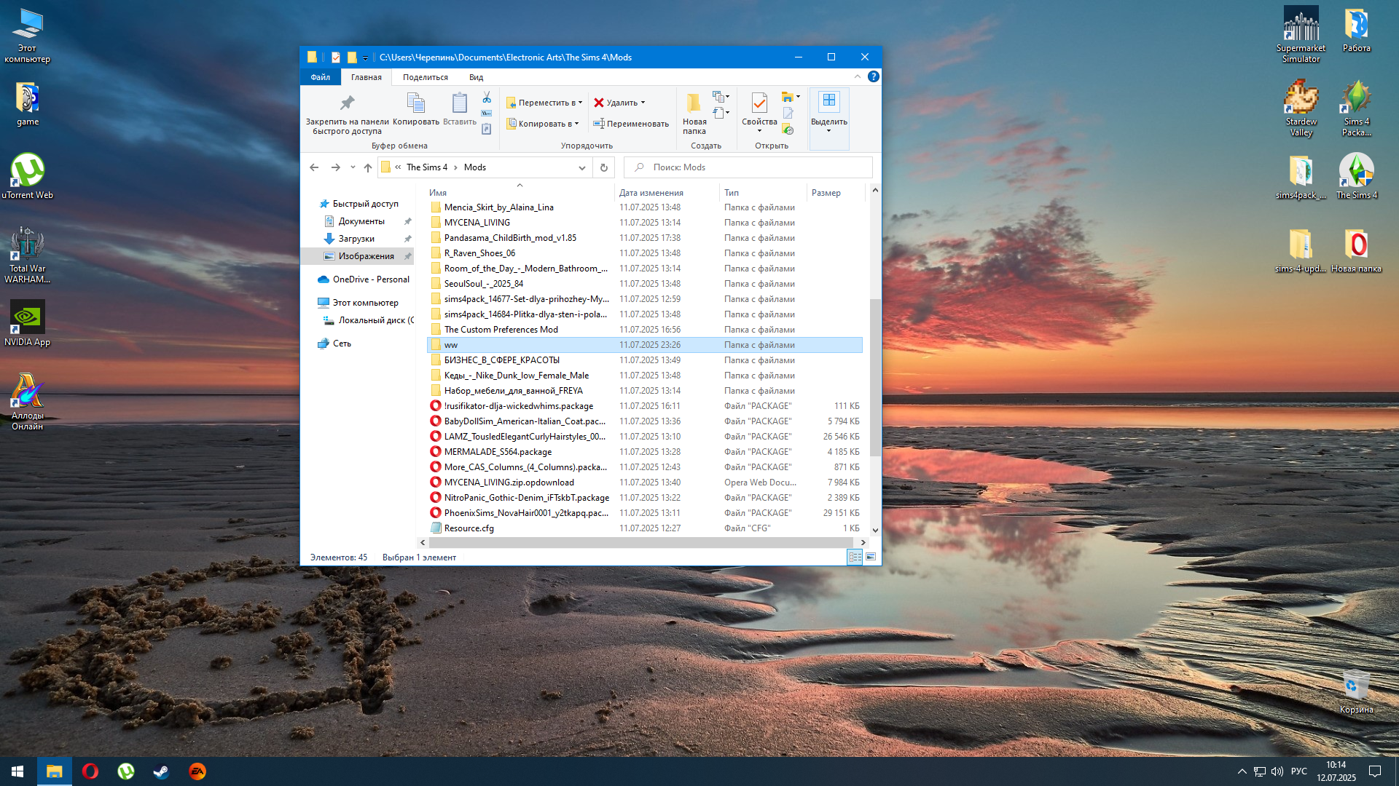Select the Stardew Valley desktop icon

pyautogui.click(x=1301, y=107)
